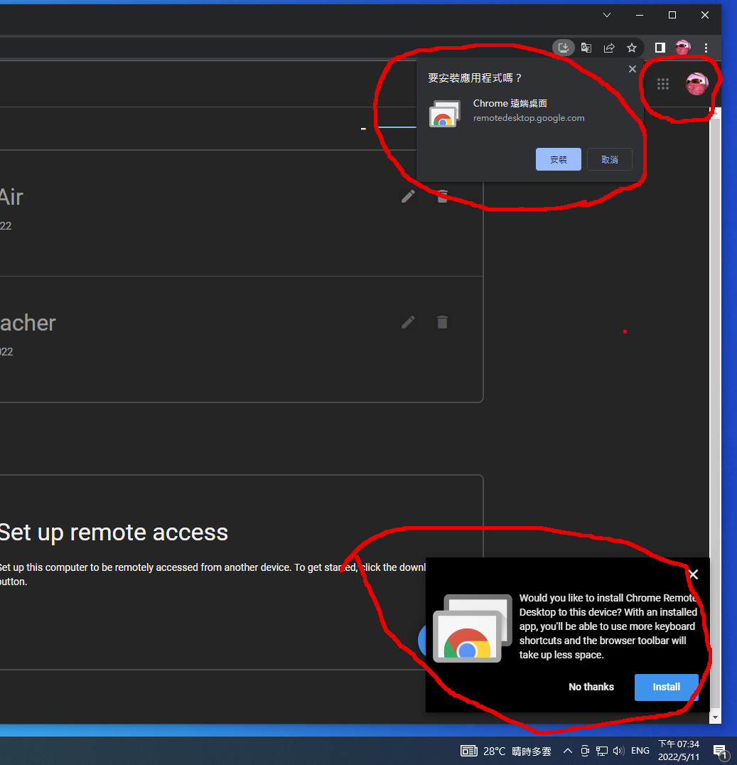737x765 pixels.
Task: Click the install app icon in address bar
Action: [564, 48]
